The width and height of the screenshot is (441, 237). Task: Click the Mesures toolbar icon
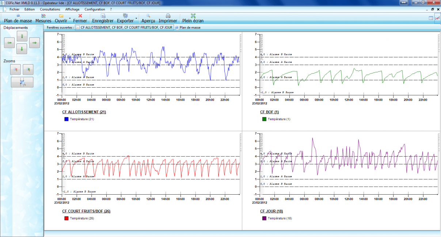click(x=43, y=19)
